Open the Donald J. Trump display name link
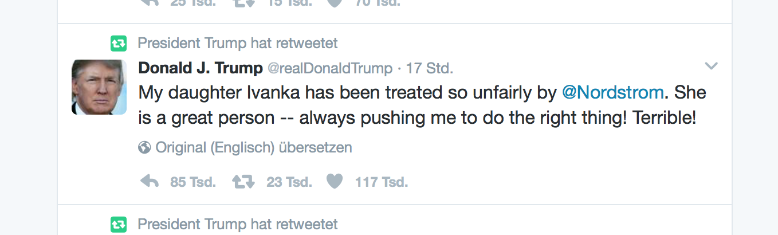Viewport: 778px width, 235px height. pyautogui.click(x=201, y=69)
